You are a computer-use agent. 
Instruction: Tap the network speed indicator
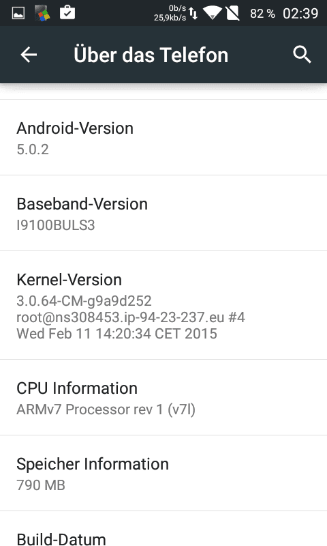[170, 13]
